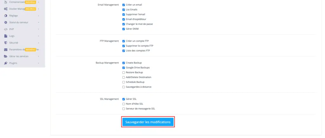Uncheck the Gérer DKIM checkbox
Image resolution: width=325 pixels, height=138 pixels.
click(123, 29)
